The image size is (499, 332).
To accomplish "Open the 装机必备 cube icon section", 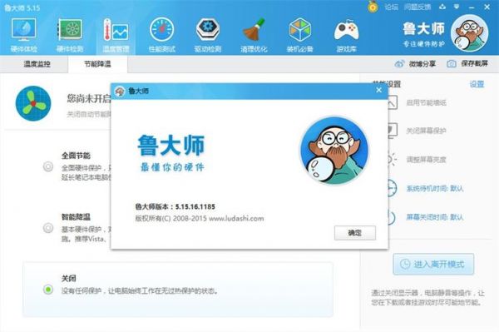I will 299,35.
